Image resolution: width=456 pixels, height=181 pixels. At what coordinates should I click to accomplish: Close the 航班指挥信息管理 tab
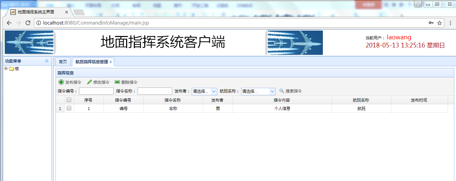coord(111,62)
